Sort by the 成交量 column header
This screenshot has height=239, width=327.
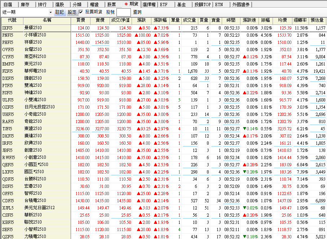click(189, 20)
